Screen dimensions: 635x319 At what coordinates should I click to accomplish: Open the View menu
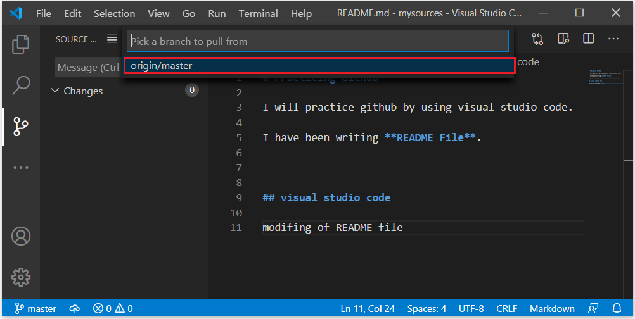tap(158, 14)
